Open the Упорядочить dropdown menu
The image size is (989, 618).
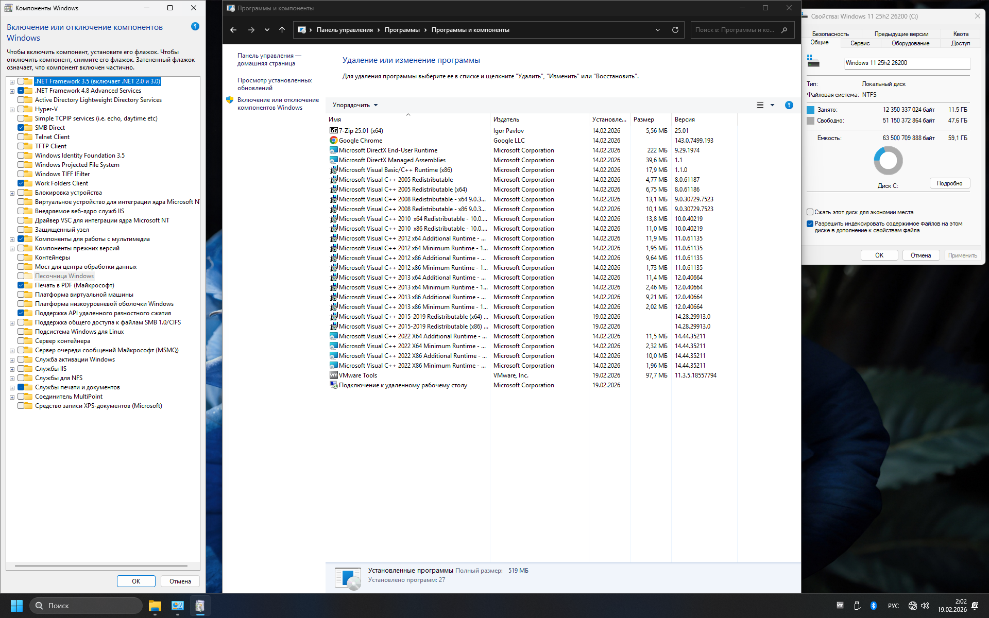pos(355,105)
